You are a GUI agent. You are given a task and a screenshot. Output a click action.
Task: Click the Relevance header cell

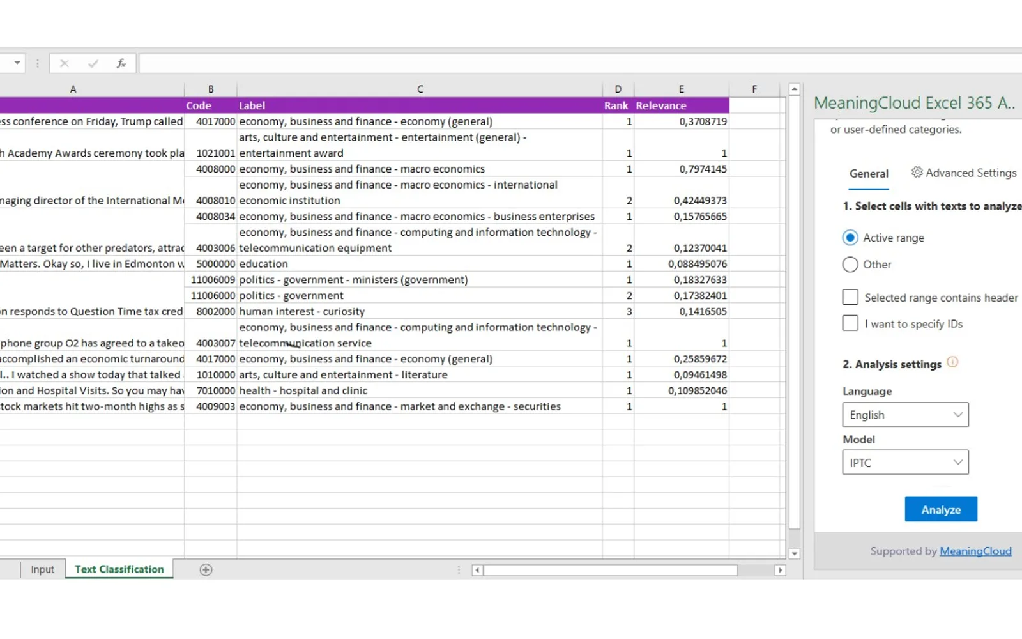pyautogui.click(x=682, y=105)
